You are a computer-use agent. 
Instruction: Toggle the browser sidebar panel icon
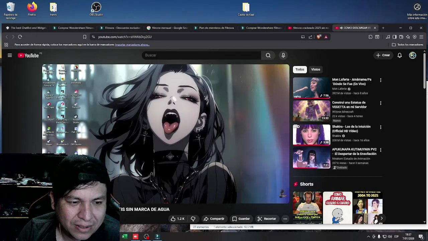[x=395, y=37]
